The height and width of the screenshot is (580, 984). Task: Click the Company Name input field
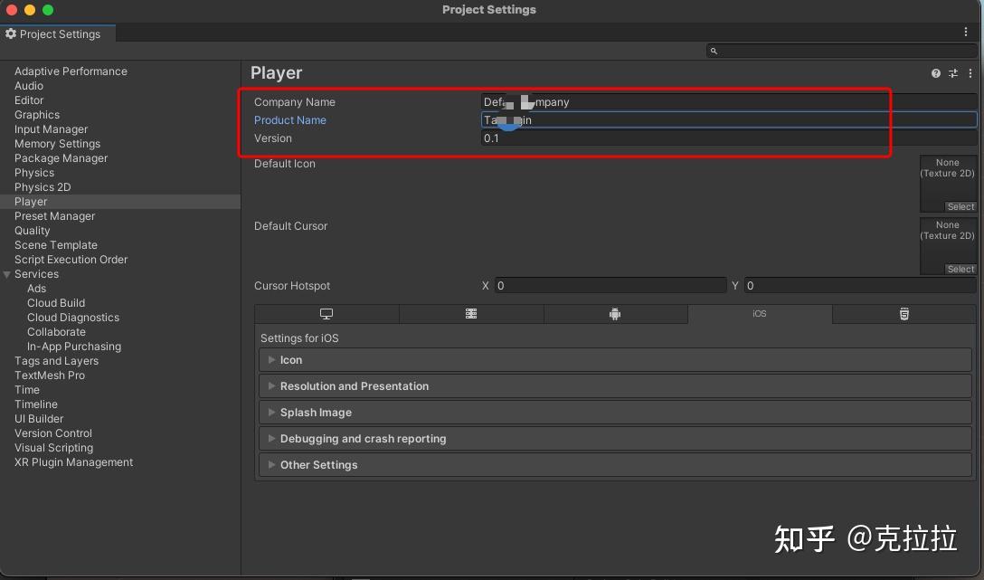pyautogui.click(x=678, y=101)
